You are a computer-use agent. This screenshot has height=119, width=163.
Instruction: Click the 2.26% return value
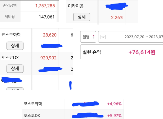tap(117, 18)
